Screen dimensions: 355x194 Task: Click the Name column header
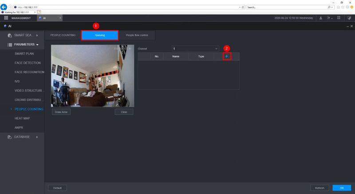pos(176,56)
